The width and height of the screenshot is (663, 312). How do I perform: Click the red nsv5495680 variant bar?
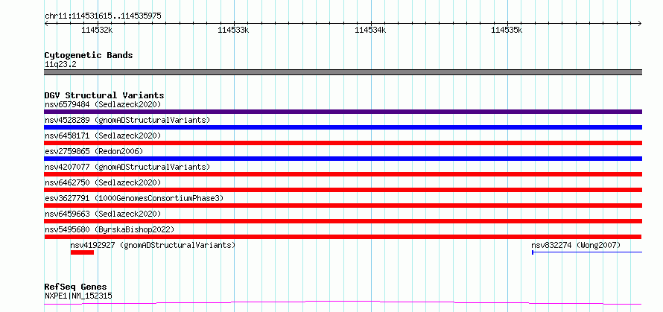pos(343,237)
